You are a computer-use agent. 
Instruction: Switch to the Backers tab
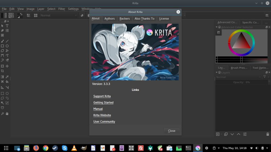coord(125,19)
